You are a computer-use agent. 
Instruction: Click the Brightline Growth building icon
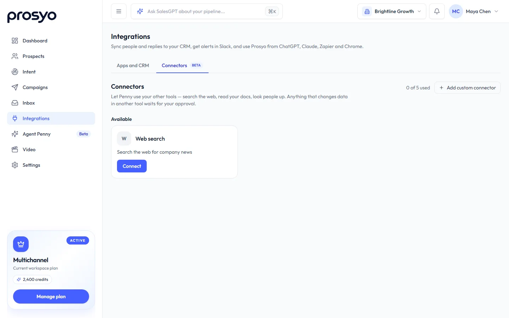click(367, 11)
